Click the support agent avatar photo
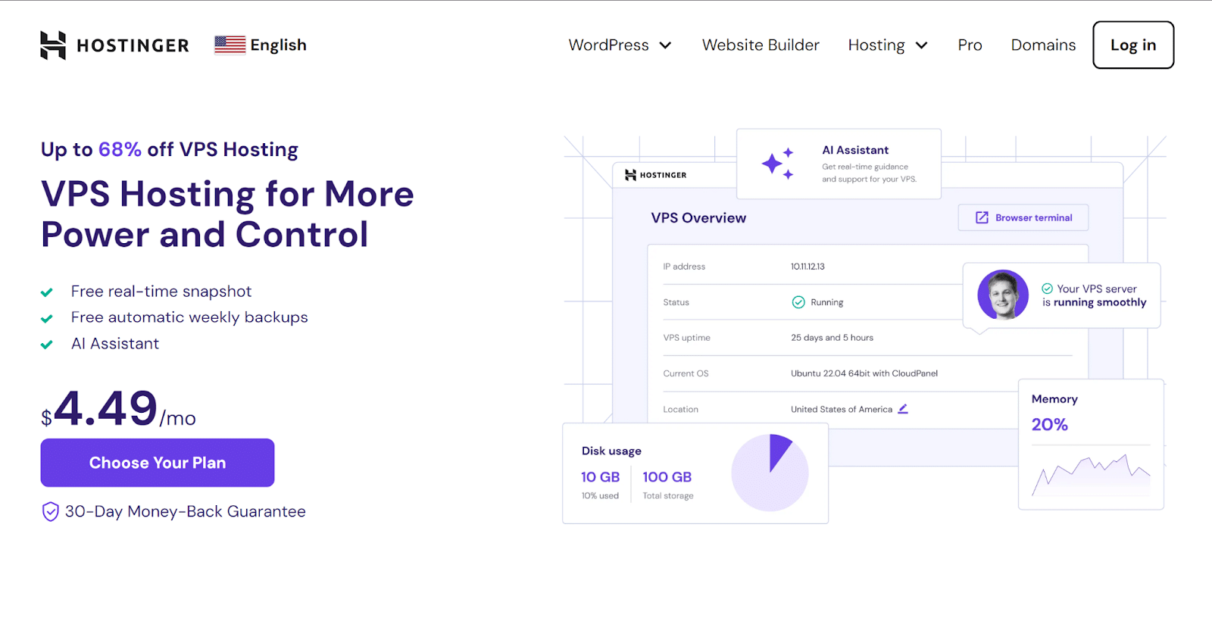This screenshot has height=640, width=1212. point(1003,295)
